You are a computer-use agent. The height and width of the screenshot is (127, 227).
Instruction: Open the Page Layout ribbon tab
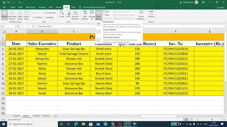[31, 7]
